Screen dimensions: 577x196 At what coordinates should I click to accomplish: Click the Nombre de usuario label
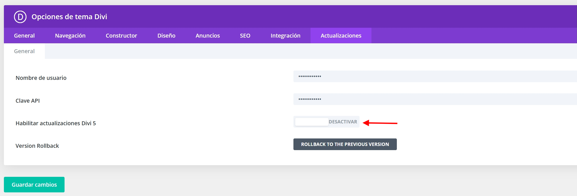coord(41,78)
